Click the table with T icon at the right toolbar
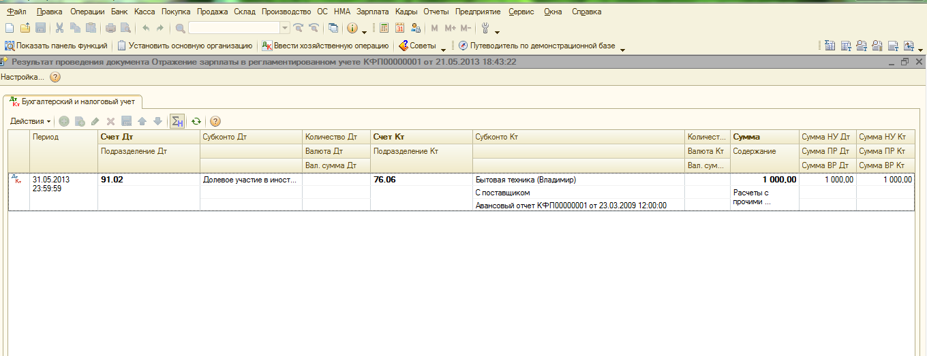This screenshot has width=927, height=356. (846, 46)
